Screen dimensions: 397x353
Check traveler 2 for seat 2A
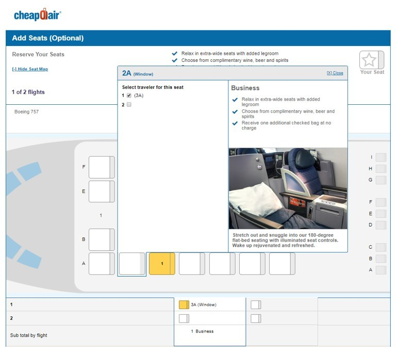[129, 104]
